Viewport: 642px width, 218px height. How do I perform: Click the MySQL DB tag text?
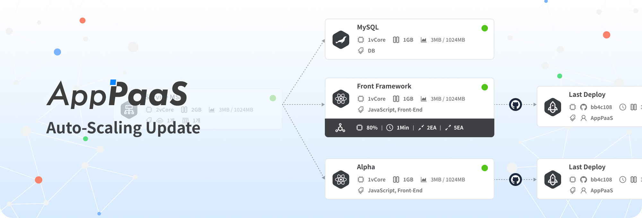[x=371, y=51]
